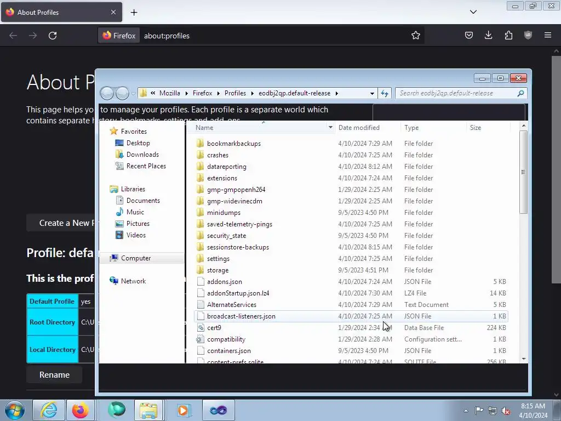Close the About Profiles tab
Screen dimensions: 561x421
tap(113, 12)
